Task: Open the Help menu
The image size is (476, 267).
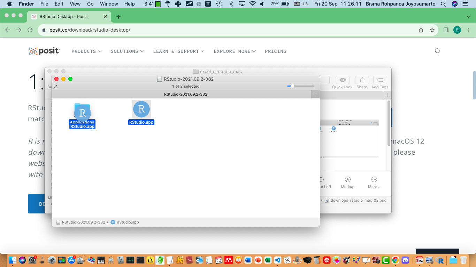Action: 130,4
